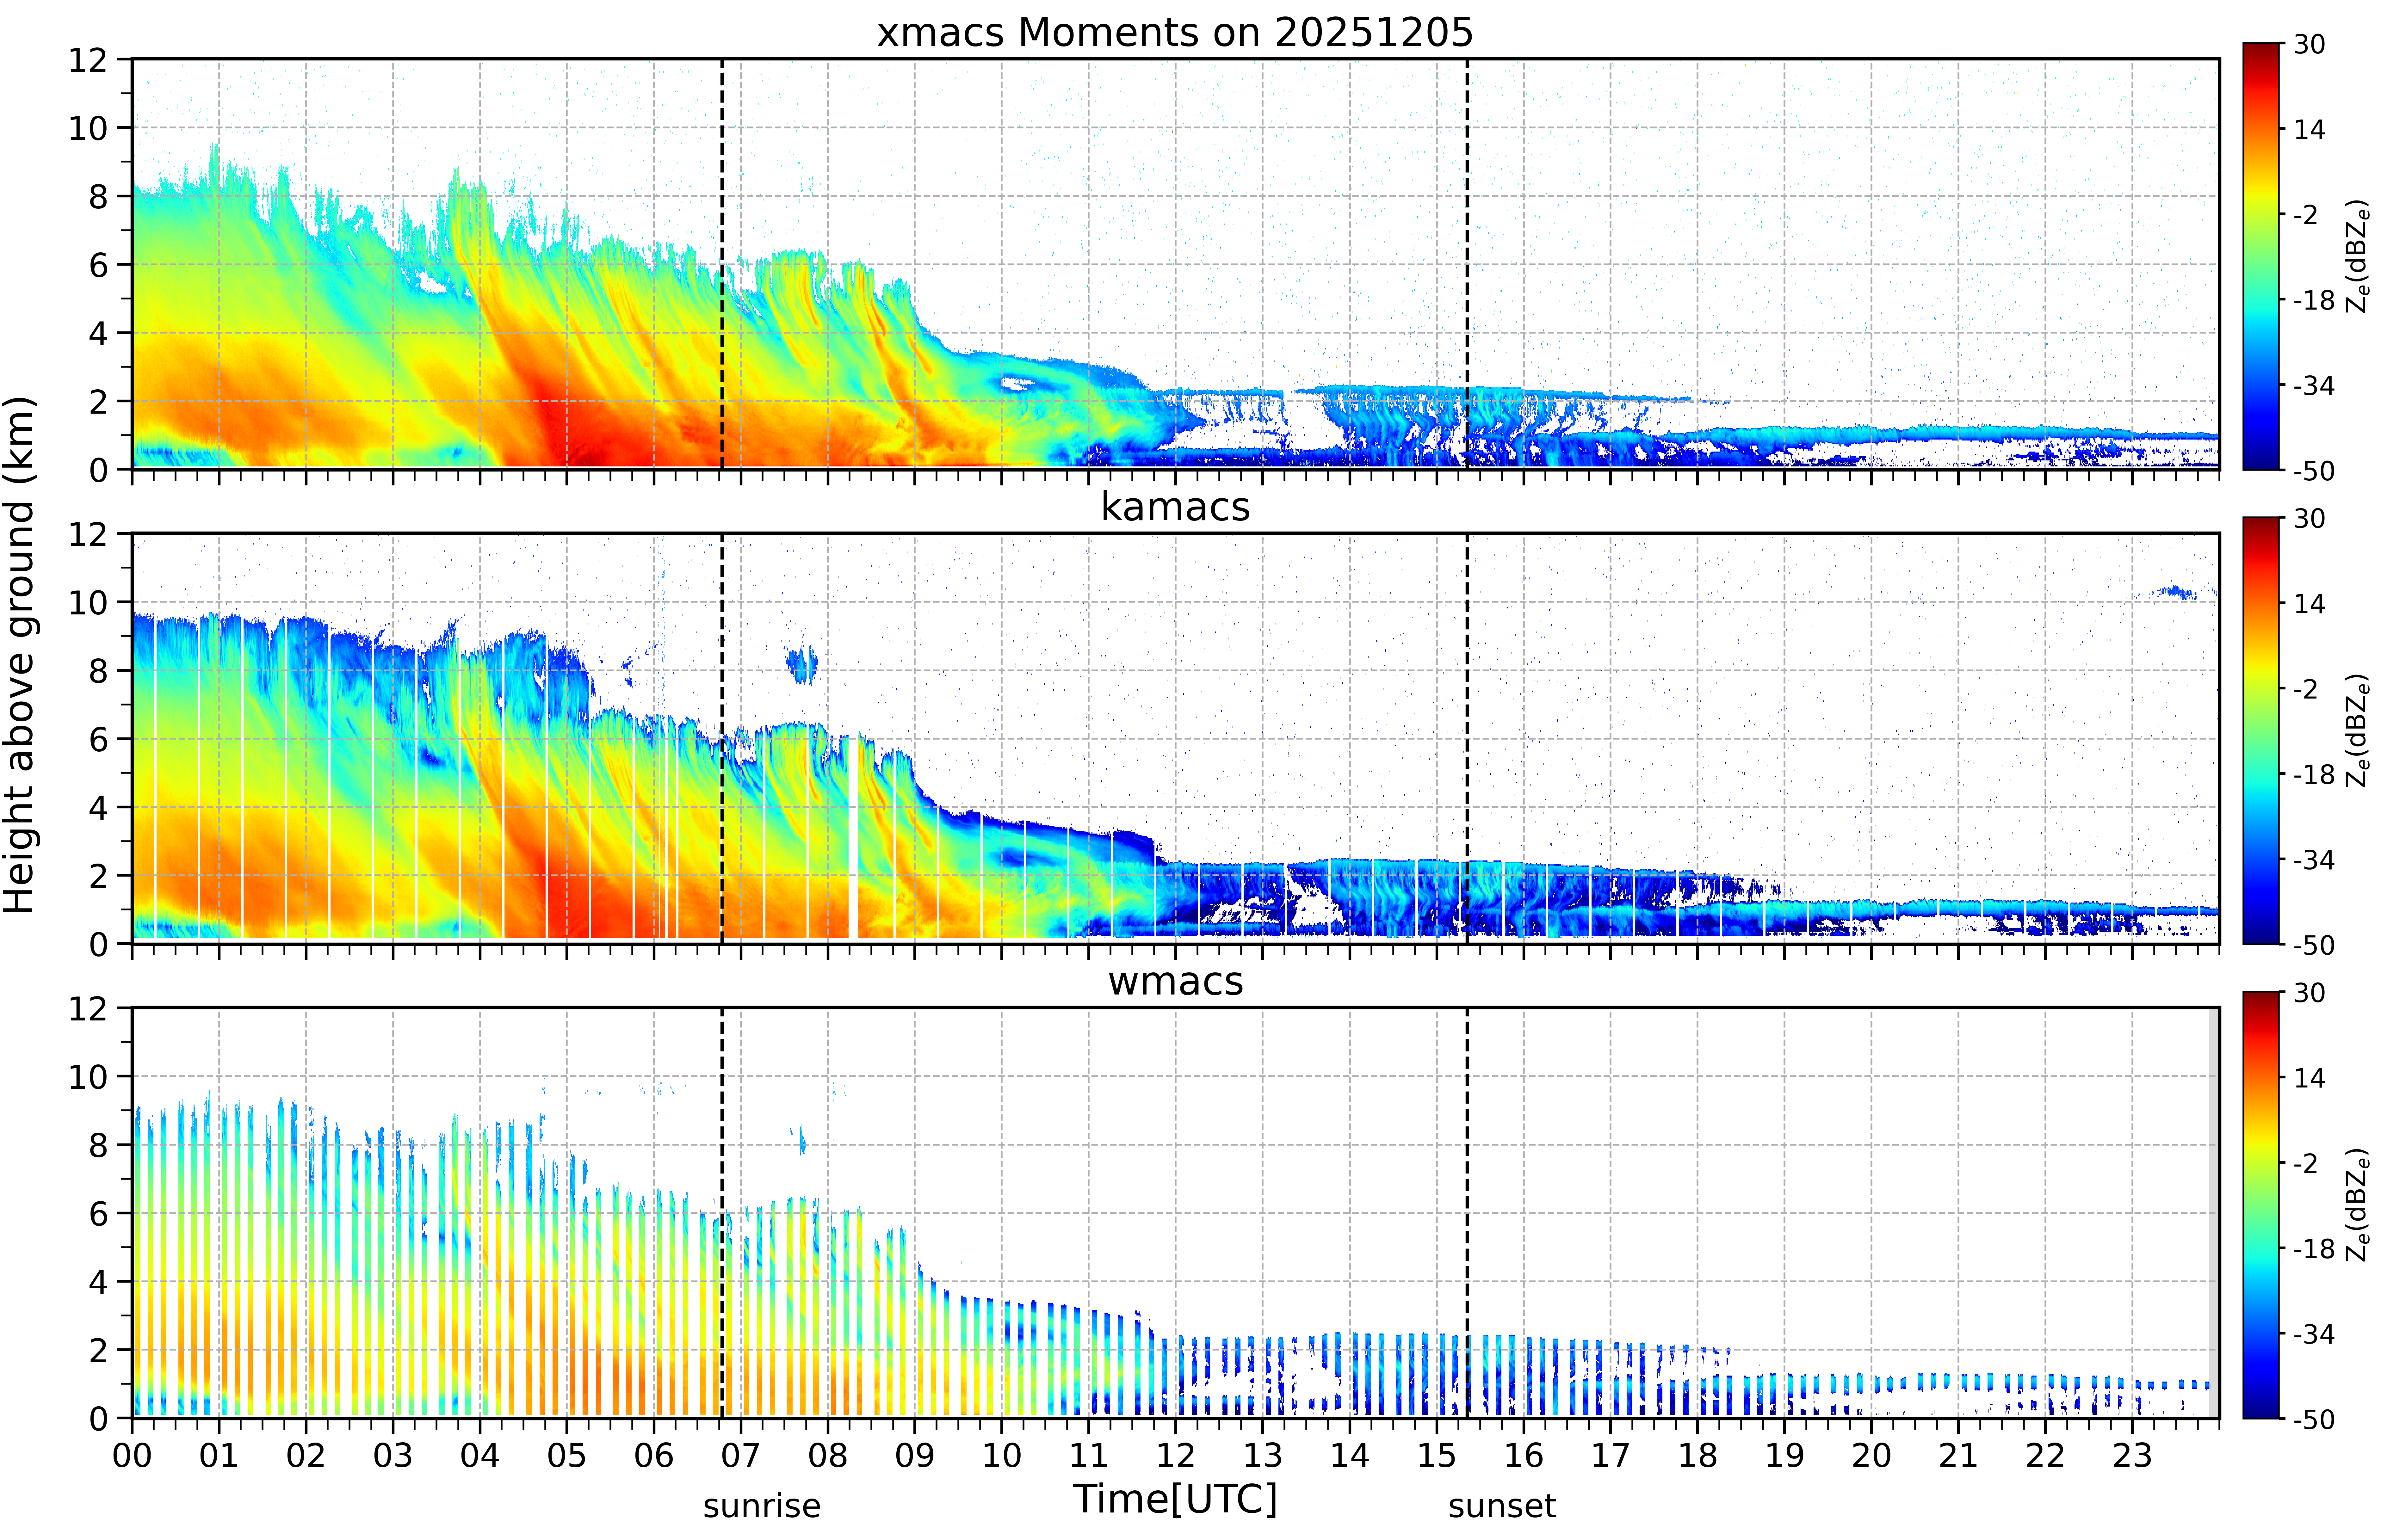Click the 'kamacs' panel title
Image resolution: width=2387 pixels, height=1540 pixels.
[x=1175, y=507]
